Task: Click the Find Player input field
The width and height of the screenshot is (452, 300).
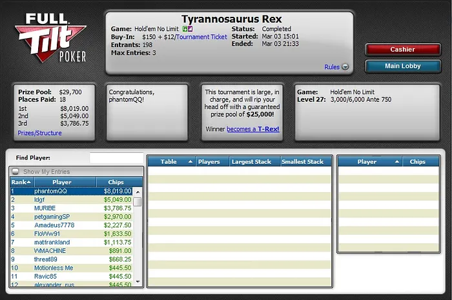Action: click(x=116, y=157)
